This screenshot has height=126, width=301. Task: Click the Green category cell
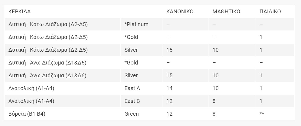pyautogui.click(x=142, y=114)
